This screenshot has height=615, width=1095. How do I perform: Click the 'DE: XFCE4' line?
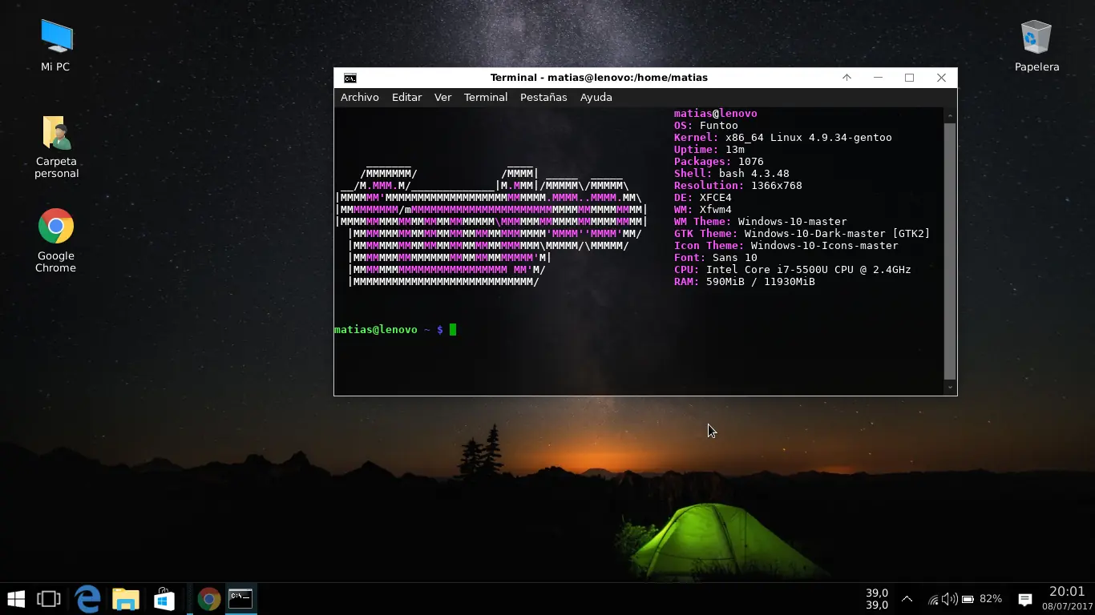(703, 198)
